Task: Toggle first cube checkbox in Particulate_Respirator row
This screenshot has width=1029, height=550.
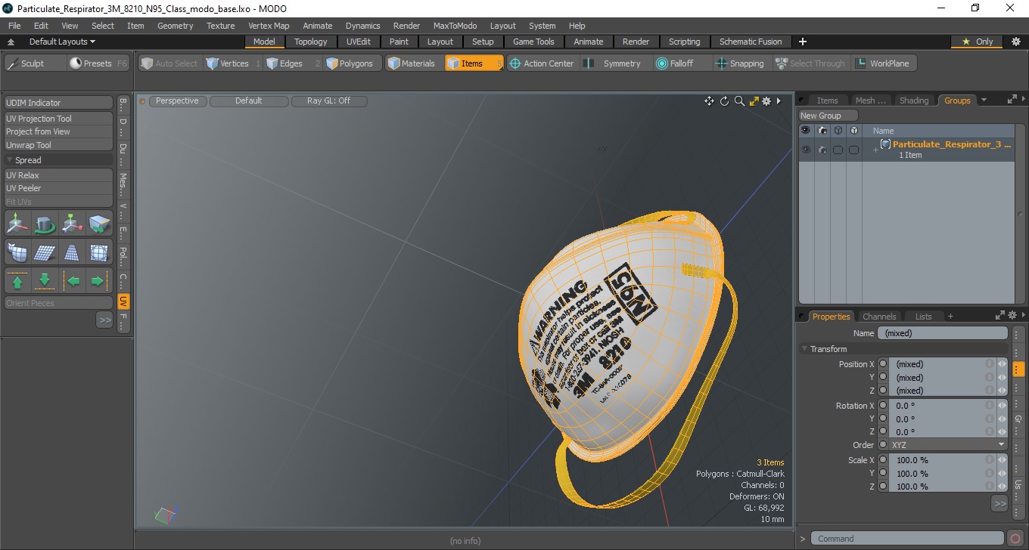Action: (838, 150)
